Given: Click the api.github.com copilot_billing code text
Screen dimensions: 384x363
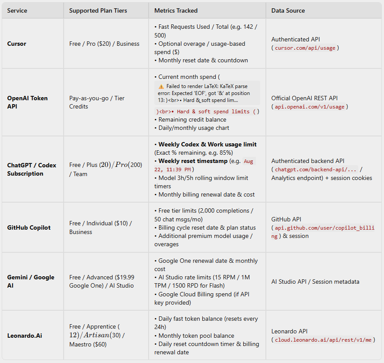Looking at the screenshot, I should (x=323, y=232).
